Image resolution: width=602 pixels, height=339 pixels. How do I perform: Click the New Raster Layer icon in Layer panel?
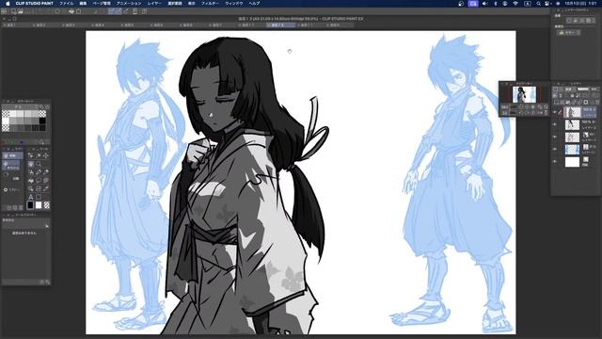pyautogui.click(x=556, y=103)
